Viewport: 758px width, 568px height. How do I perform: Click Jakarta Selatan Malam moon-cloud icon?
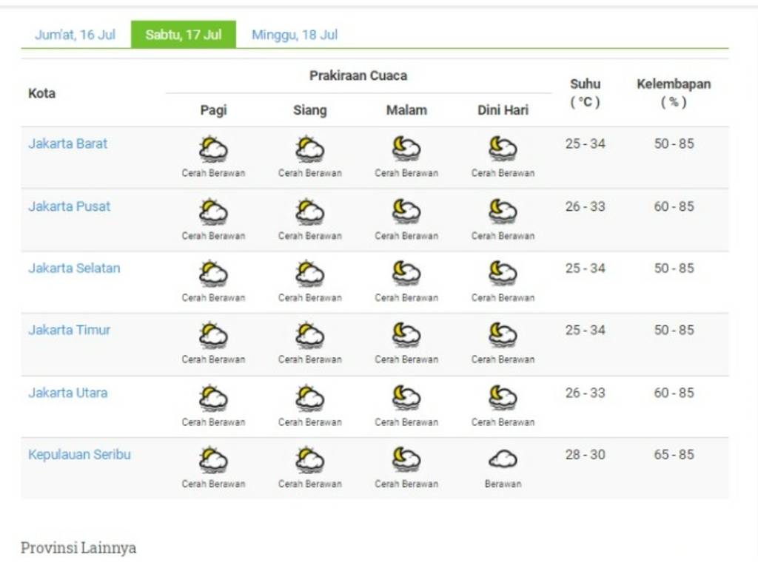[406, 274]
